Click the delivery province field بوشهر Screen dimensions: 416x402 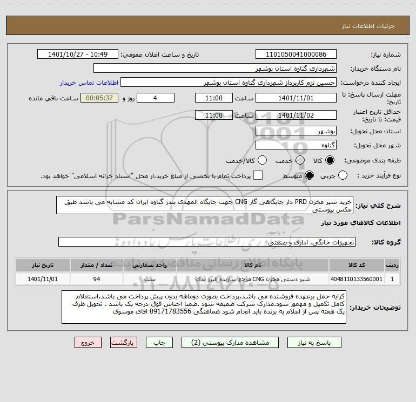[296, 131]
